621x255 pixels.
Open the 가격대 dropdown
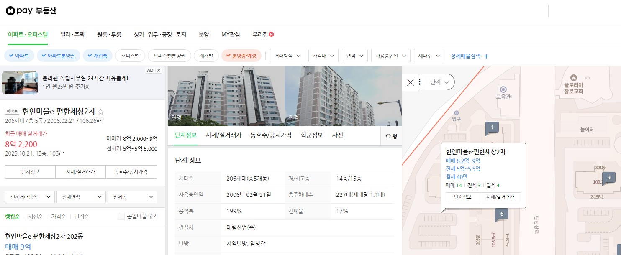[x=323, y=56]
